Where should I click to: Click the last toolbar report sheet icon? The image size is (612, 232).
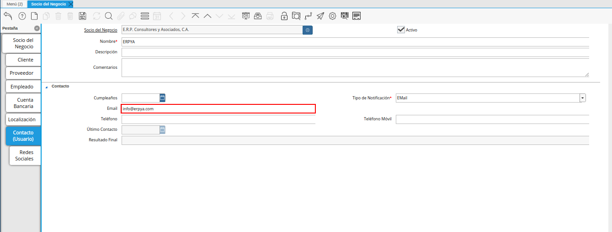pyautogui.click(x=357, y=16)
